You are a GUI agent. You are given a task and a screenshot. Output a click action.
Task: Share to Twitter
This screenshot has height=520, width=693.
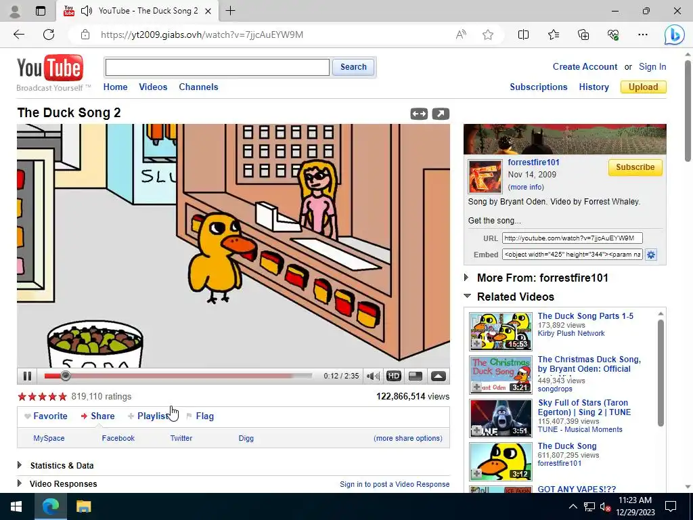(x=181, y=438)
